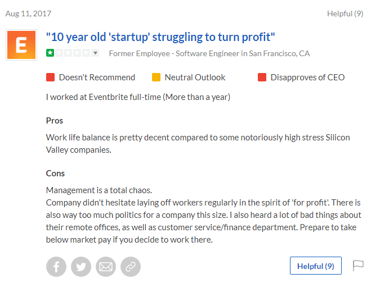371x283 pixels.
Task: Click the Helpful (9) text at top right
Action: [x=345, y=13]
